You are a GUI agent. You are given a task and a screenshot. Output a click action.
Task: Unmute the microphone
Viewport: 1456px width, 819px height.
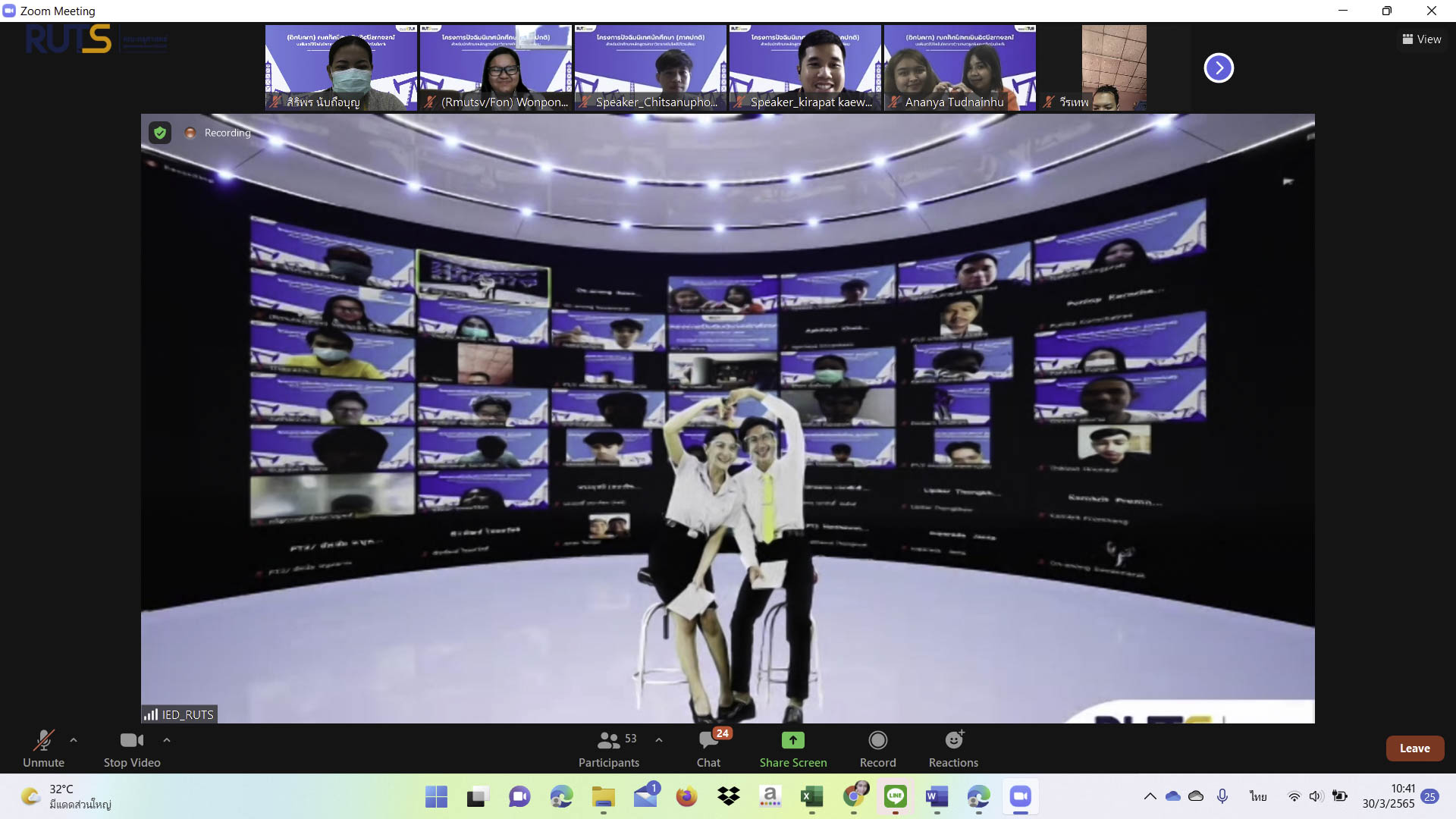point(43,748)
